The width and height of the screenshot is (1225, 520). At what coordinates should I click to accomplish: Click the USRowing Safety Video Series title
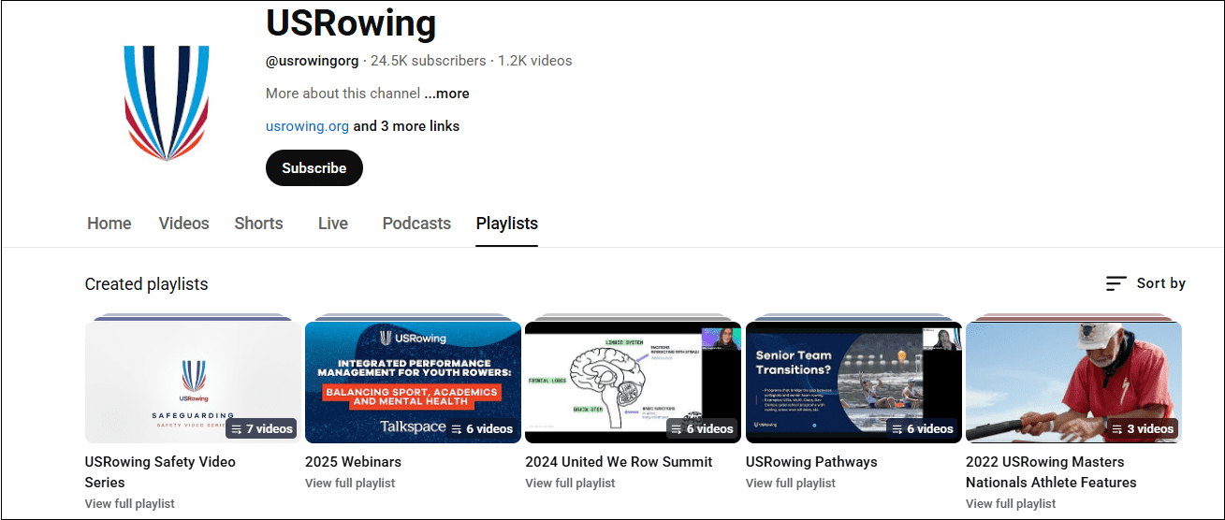pos(160,472)
